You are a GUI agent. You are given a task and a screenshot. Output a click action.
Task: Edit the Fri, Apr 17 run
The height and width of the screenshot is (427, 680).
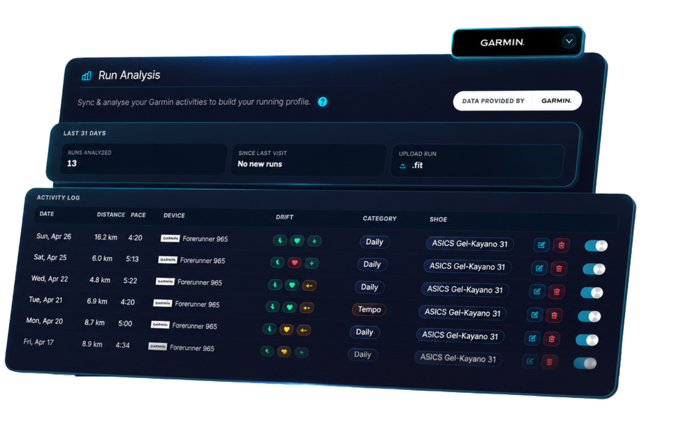click(530, 361)
